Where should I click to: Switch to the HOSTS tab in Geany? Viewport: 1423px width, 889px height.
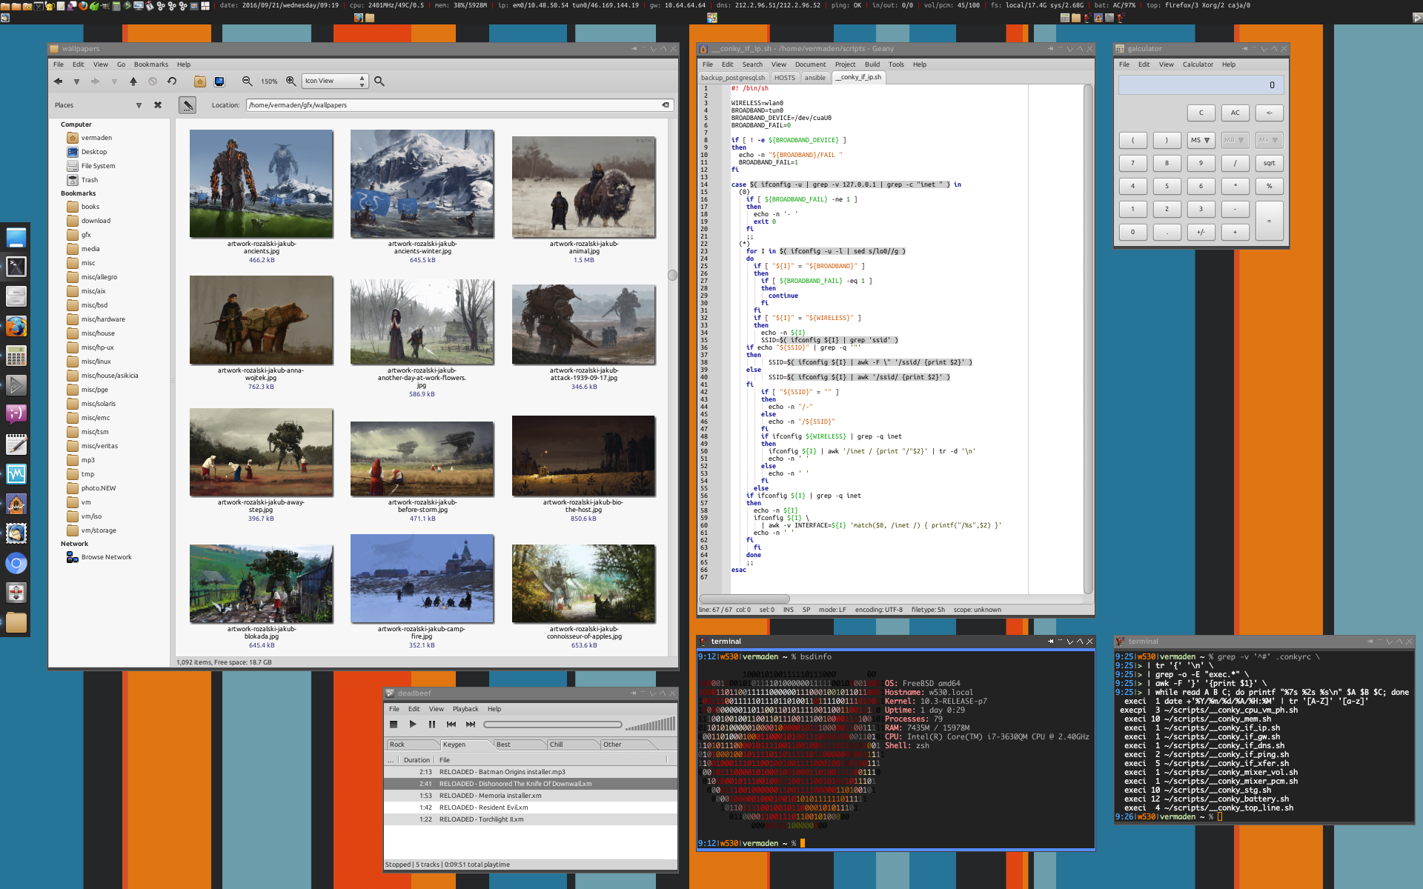tap(784, 78)
